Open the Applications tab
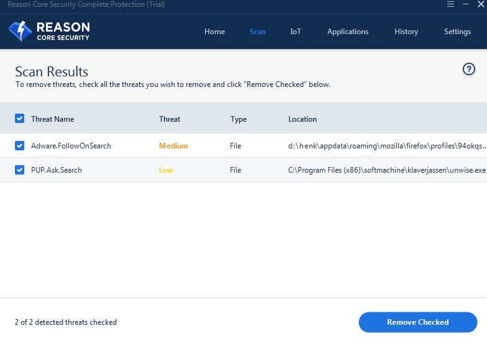Viewport: 487px width, 344px height. coord(348,32)
